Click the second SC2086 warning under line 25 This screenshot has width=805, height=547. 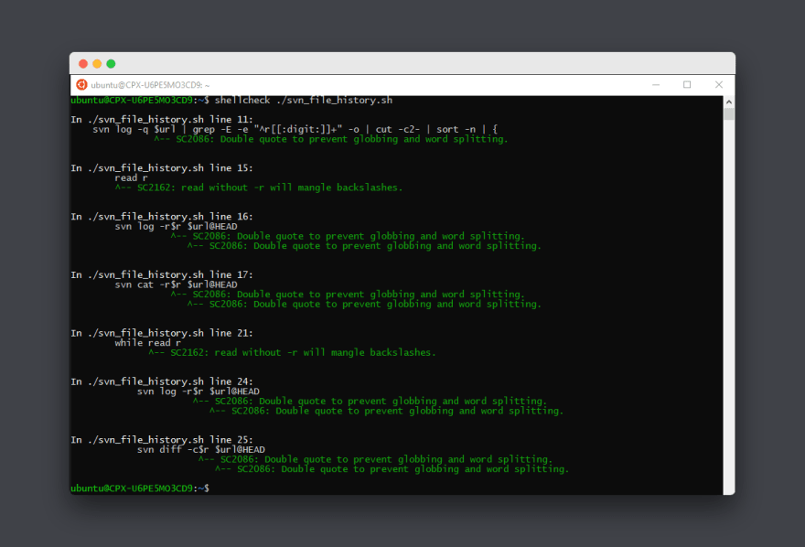click(392, 469)
